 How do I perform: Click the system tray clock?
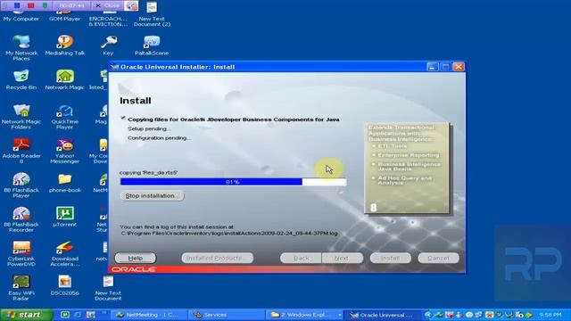tap(550, 315)
